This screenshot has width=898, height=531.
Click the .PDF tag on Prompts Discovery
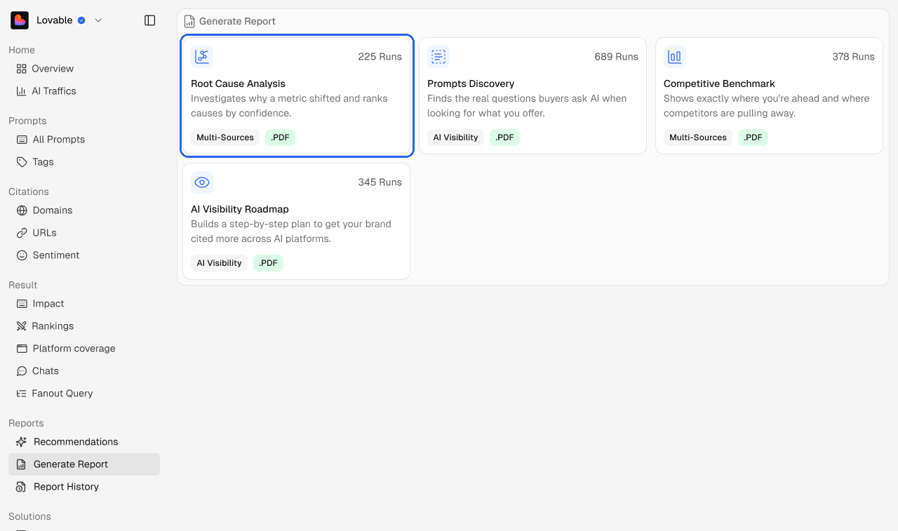[x=504, y=137]
